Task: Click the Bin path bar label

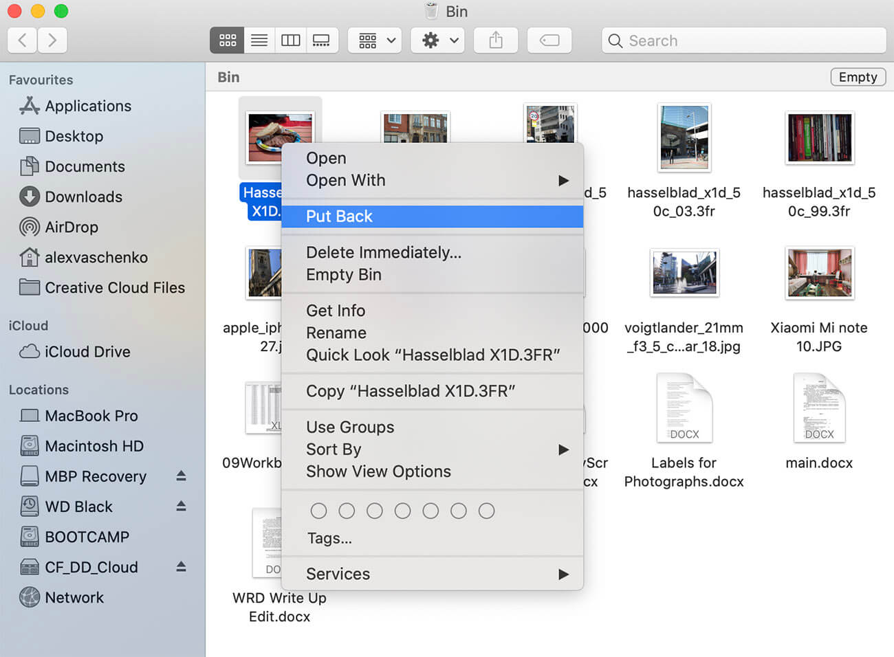Action: [228, 77]
